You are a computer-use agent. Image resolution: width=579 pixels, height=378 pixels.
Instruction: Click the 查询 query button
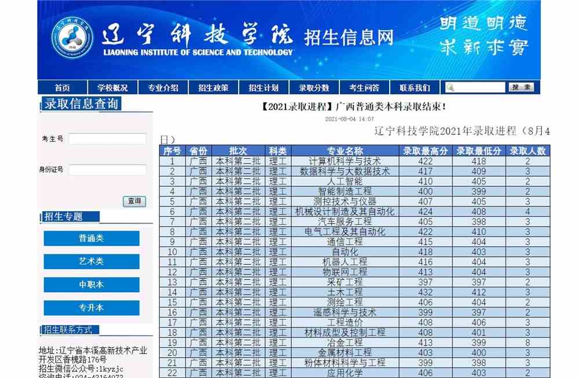pos(134,201)
